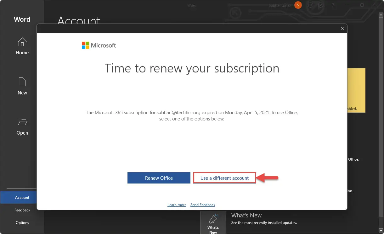This screenshot has width=384, height=234.
Task: Click the 'Time to renew your subscription' heading
Action: pos(192,68)
